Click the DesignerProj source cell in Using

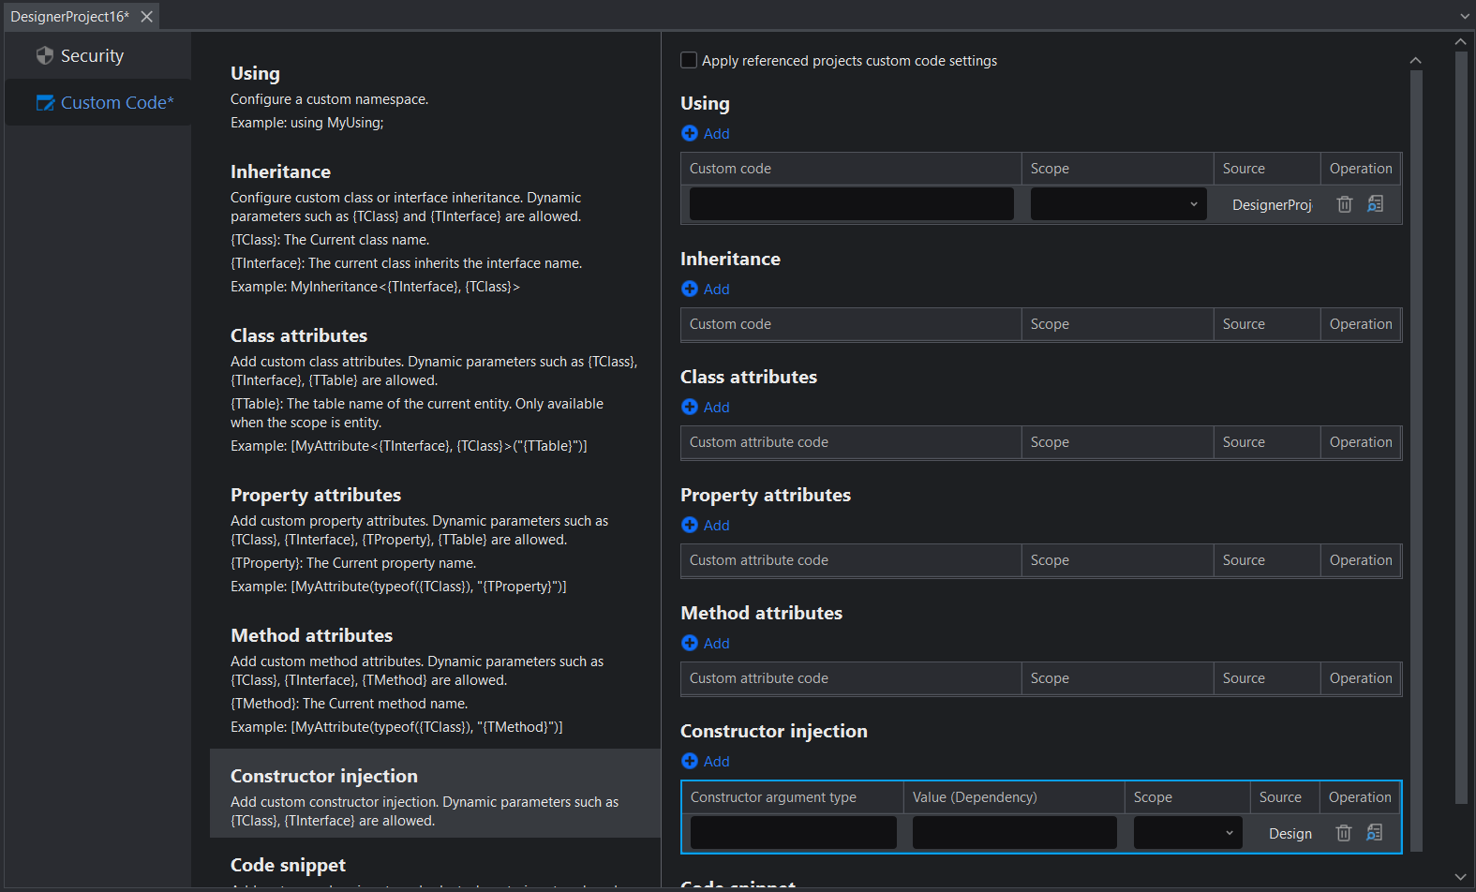click(x=1272, y=204)
